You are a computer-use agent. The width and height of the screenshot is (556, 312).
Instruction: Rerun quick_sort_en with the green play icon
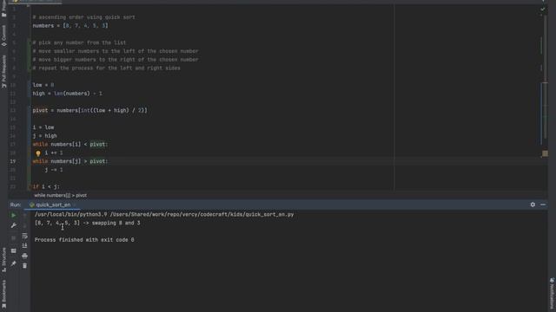point(14,215)
